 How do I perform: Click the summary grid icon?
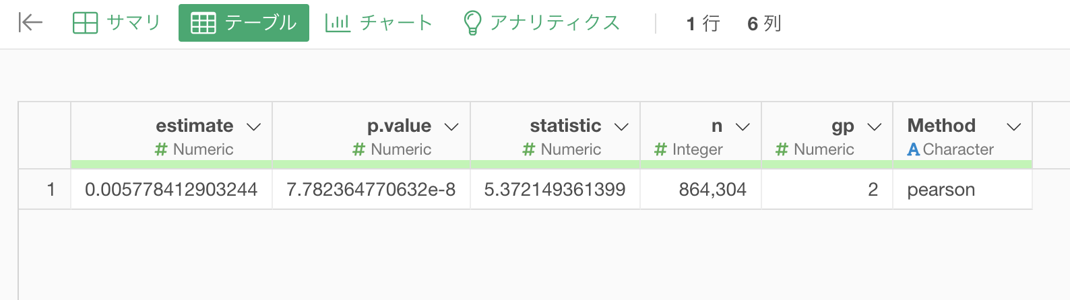85,23
